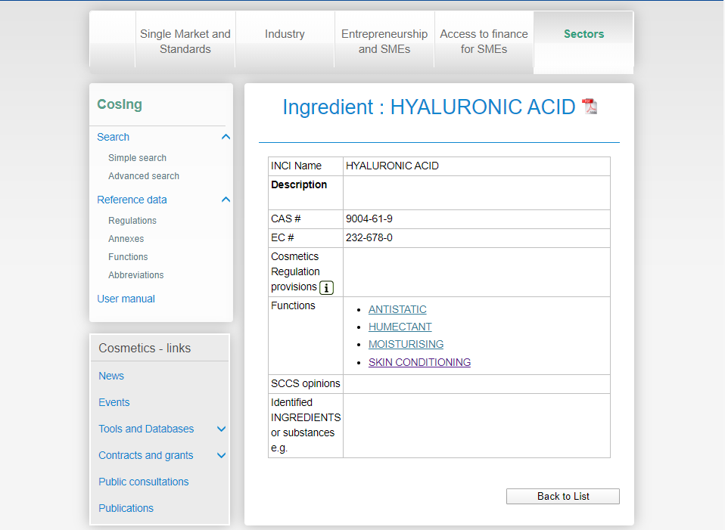Select the Sectors tab

coord(583,34)
